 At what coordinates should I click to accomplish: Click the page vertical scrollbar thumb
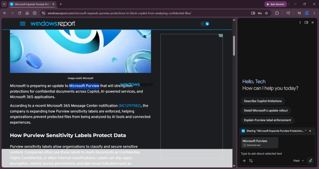pos(234,46)
